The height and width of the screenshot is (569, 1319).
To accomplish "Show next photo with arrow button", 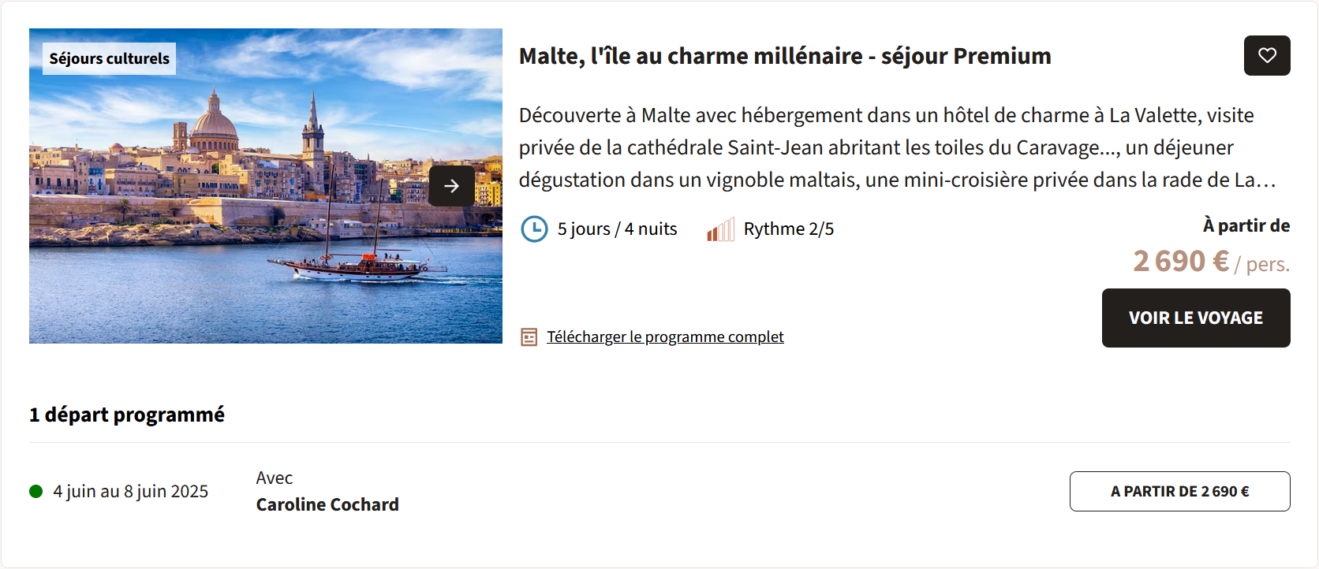I will pyautogui.click(x=452, y=186).
